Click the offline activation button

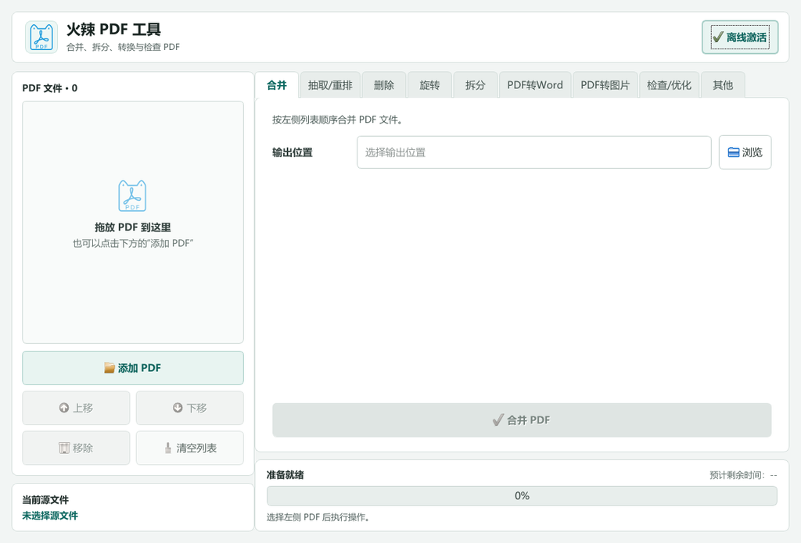[740, 38]
